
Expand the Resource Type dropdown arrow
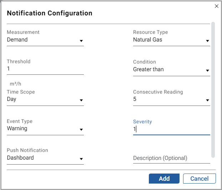207,41
